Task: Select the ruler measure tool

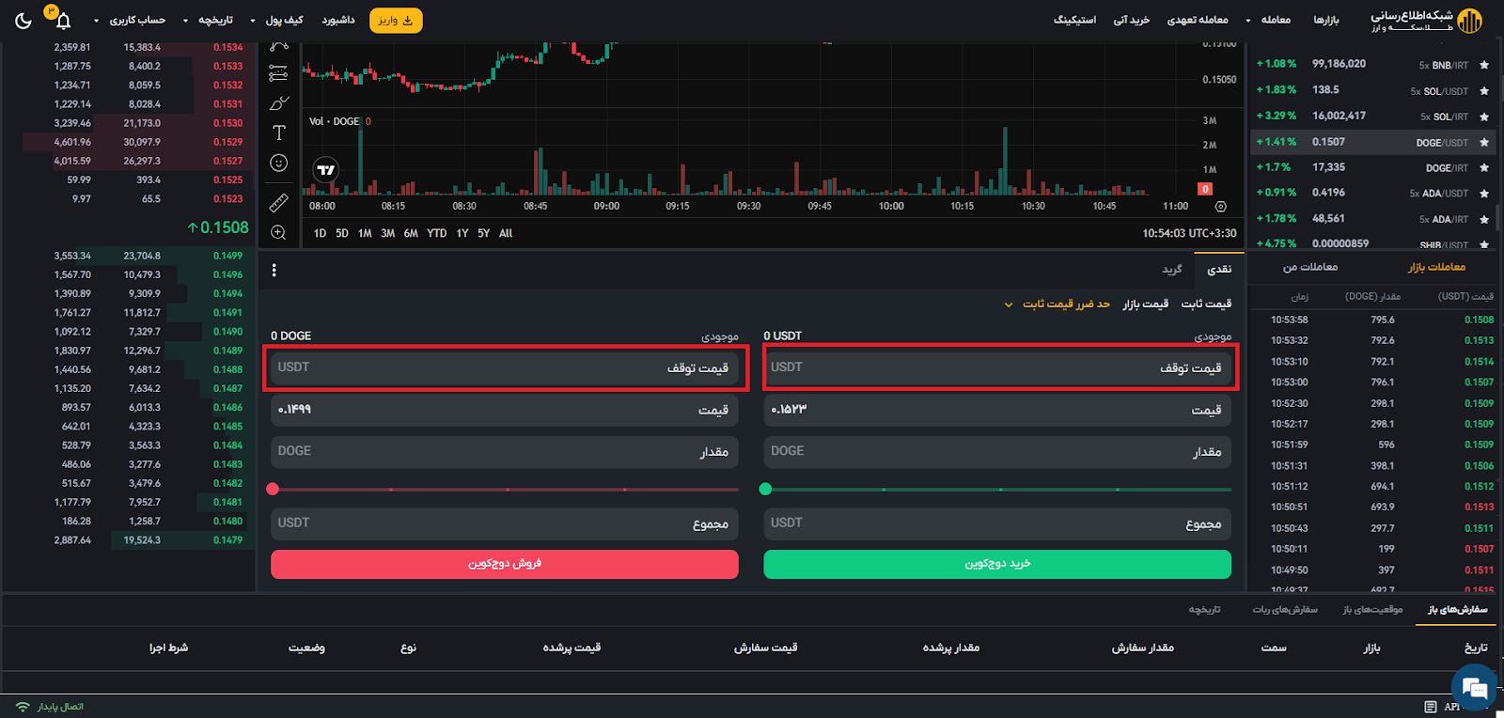Action: tap(279, 202)
